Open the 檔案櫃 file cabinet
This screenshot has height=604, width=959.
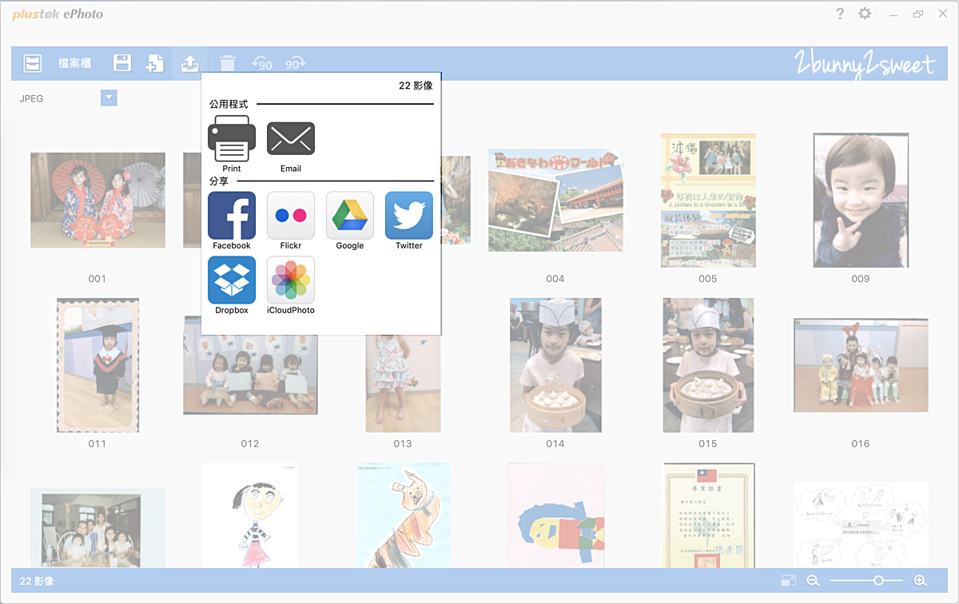pyautogui.click(x=74, y=63)
